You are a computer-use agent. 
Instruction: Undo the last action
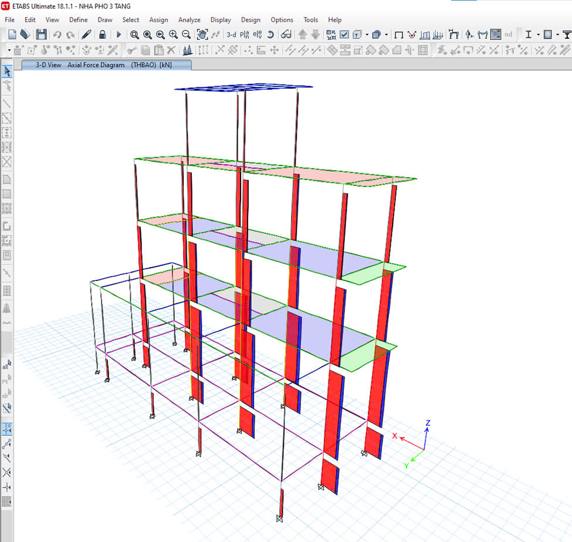tap(57, 35)
